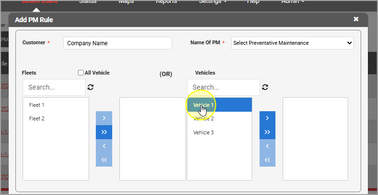Move all fleets right with double arrow
The image size is (378, 195).
pos(104,132)
